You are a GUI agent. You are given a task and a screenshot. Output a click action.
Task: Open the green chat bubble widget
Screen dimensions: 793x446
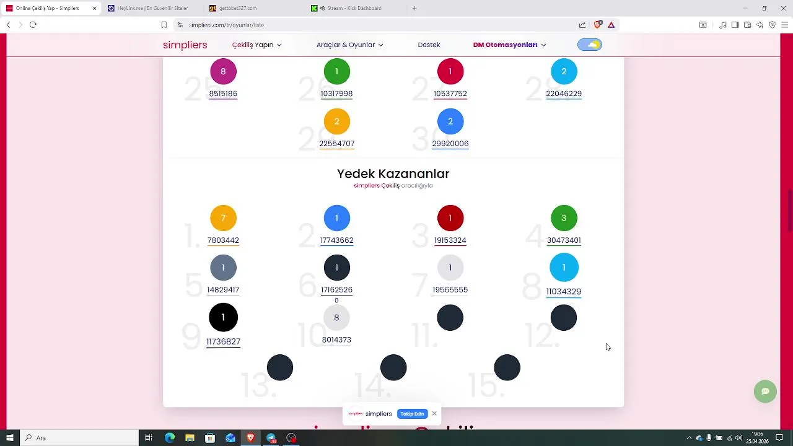point(765,391)
